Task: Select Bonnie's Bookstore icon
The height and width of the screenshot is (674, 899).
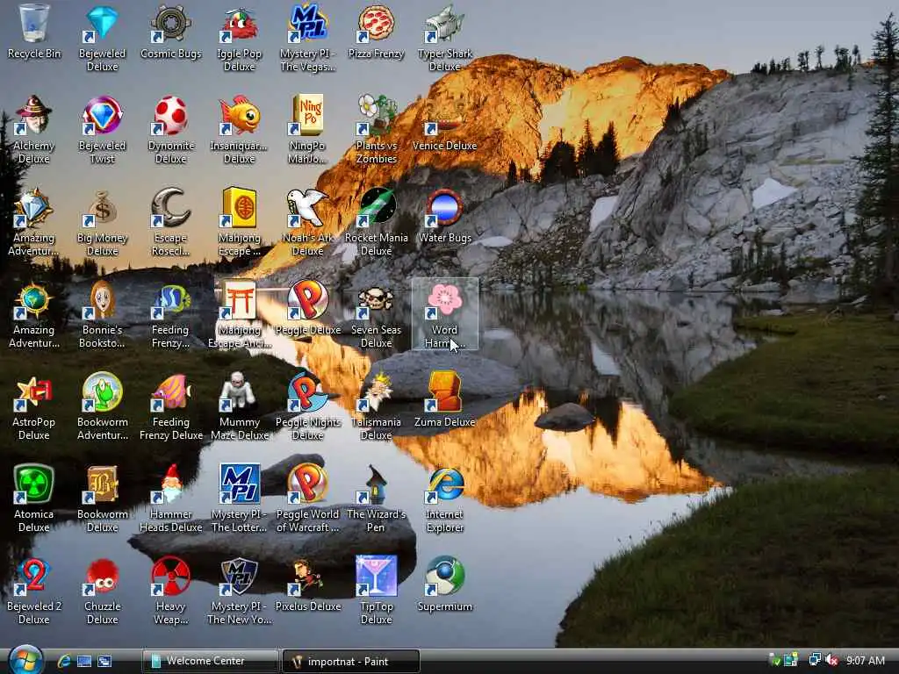Action: 102,314
